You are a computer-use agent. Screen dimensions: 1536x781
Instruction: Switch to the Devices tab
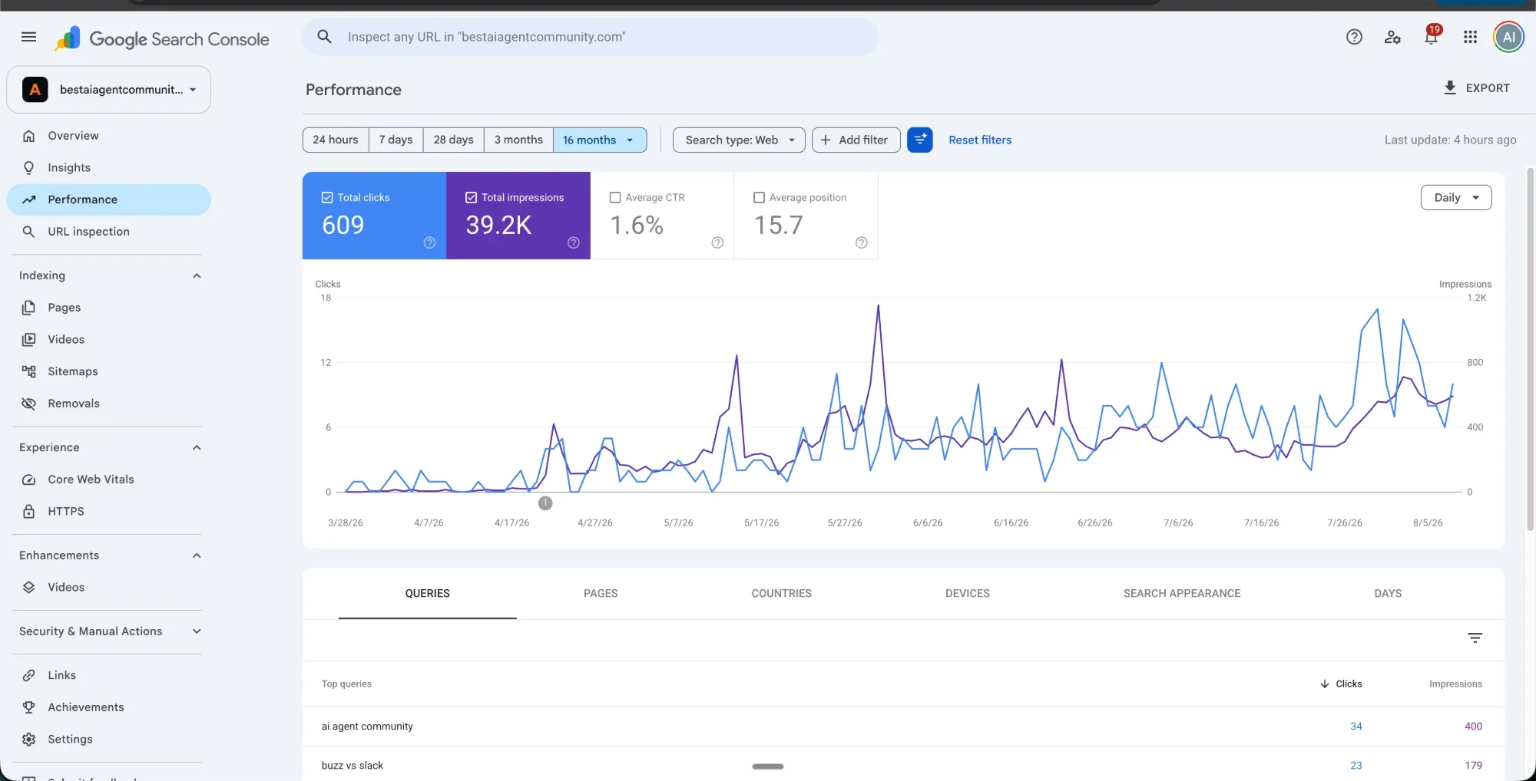(x=967, y=593)
